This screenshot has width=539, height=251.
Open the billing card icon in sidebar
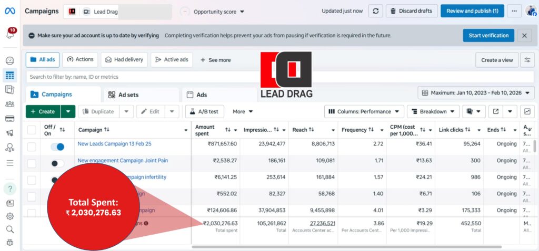[9, 118]
